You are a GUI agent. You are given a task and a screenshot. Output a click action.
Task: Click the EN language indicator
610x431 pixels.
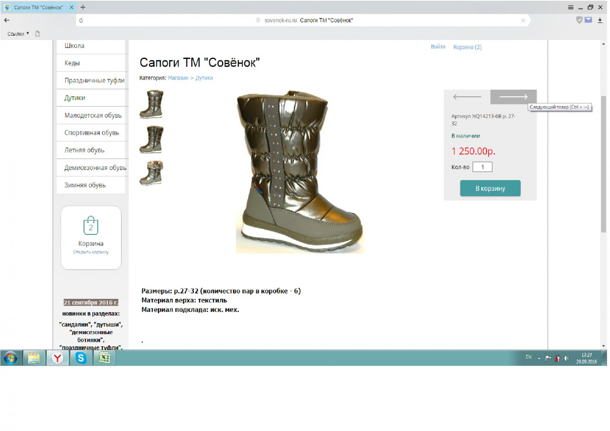pyautogui.click(x=529, y=357)
